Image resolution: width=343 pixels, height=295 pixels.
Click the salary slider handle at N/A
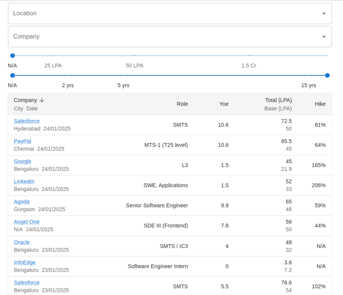(13, 56)
